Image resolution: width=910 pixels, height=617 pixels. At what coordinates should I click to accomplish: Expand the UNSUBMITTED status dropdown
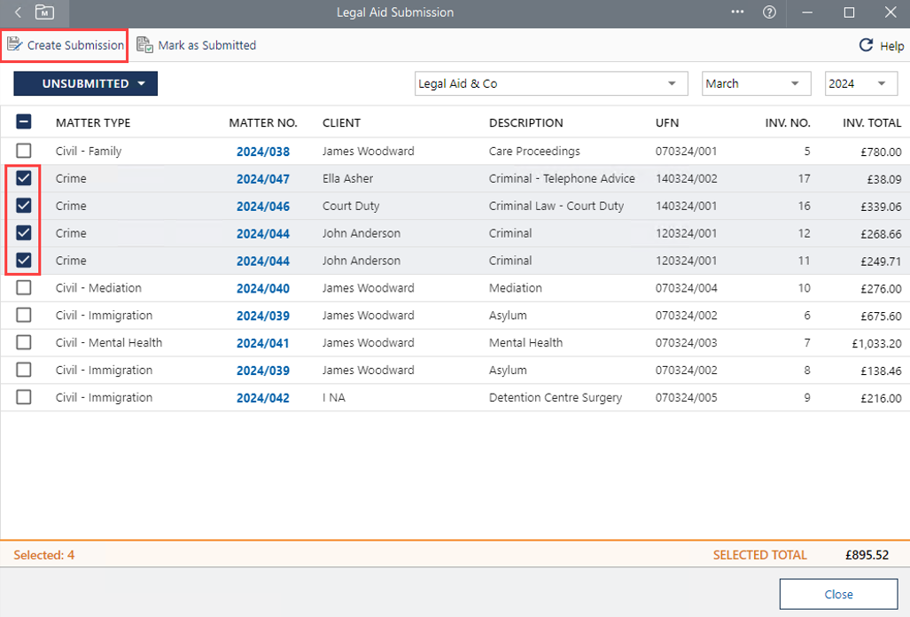[86, 83]
